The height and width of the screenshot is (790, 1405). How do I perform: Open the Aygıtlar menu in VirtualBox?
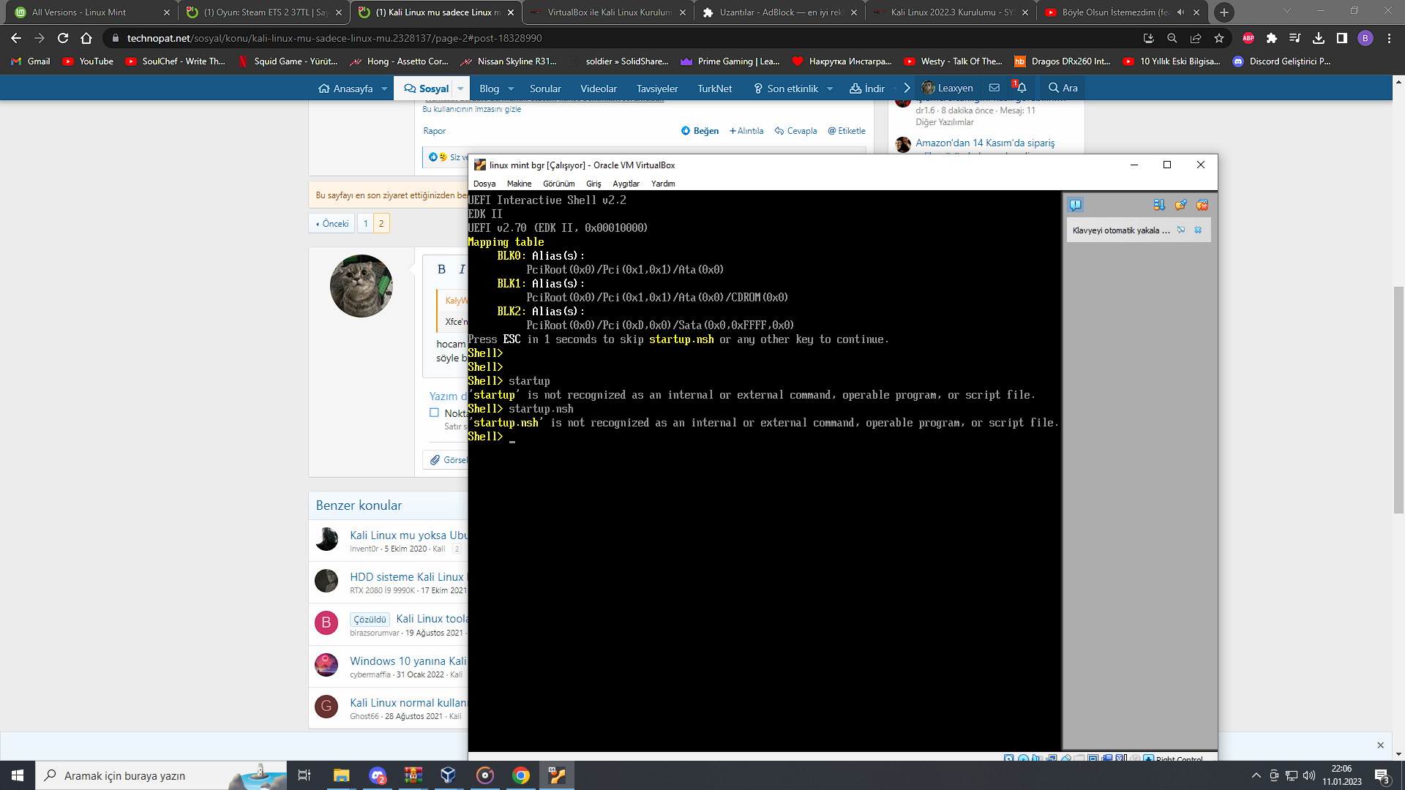[x=626, y=184]
